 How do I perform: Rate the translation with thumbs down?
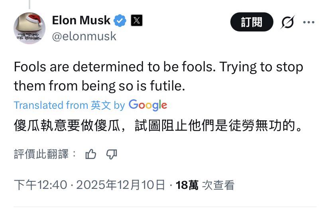(x=111, y=154)
